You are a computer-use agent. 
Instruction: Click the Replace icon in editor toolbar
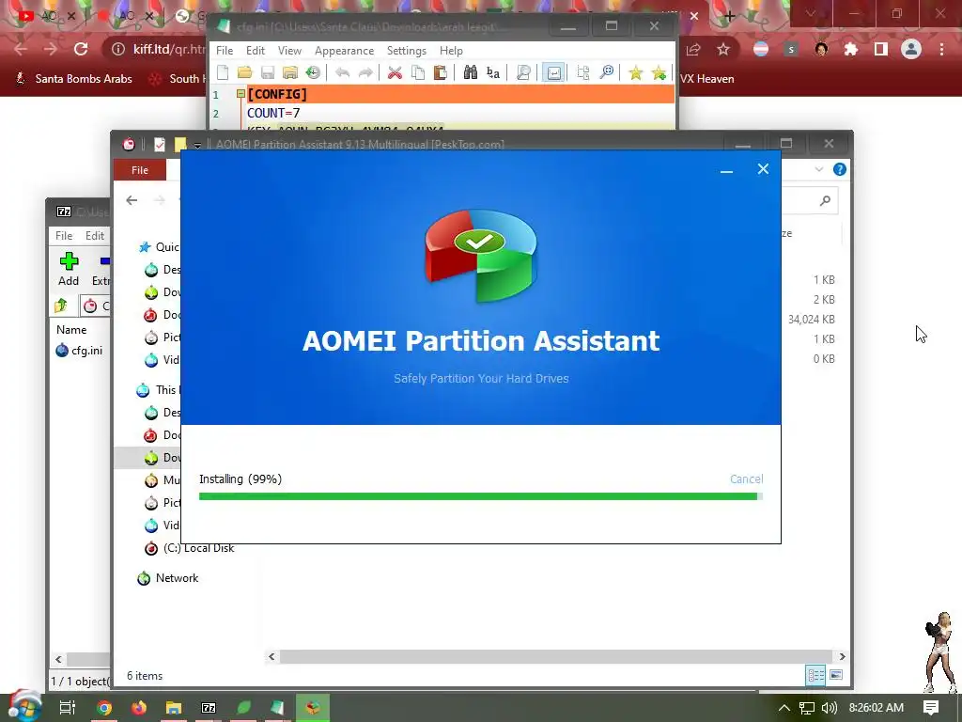click(492, 72)
